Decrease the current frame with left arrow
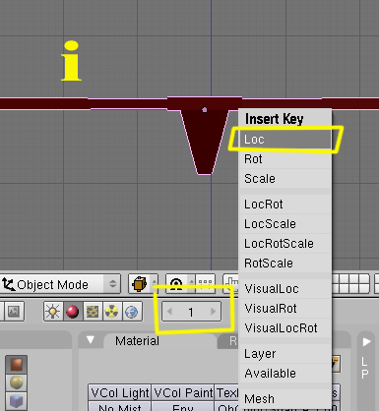Image resolution: width=379 pixels, height=411 pixels. point(169,312)
